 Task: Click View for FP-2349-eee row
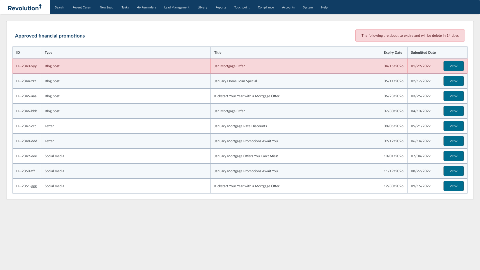click(x=453, y=156)
